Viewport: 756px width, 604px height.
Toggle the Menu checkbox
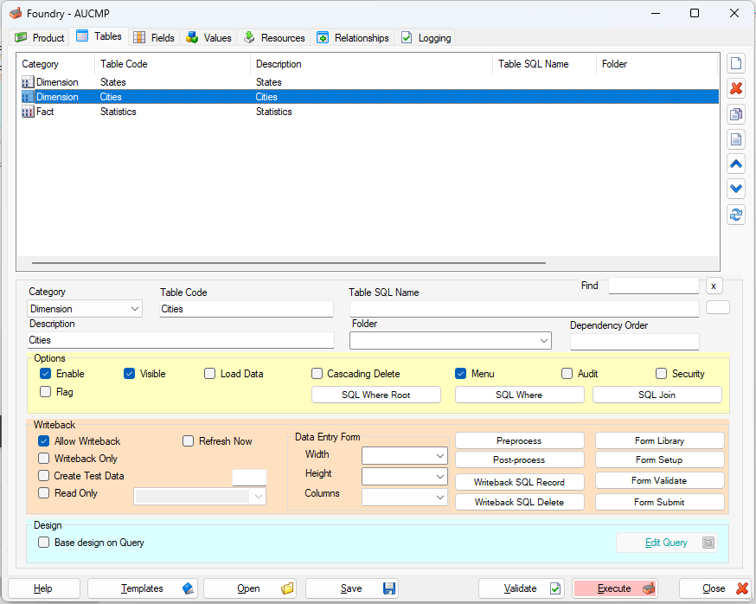tap(460, 374)
